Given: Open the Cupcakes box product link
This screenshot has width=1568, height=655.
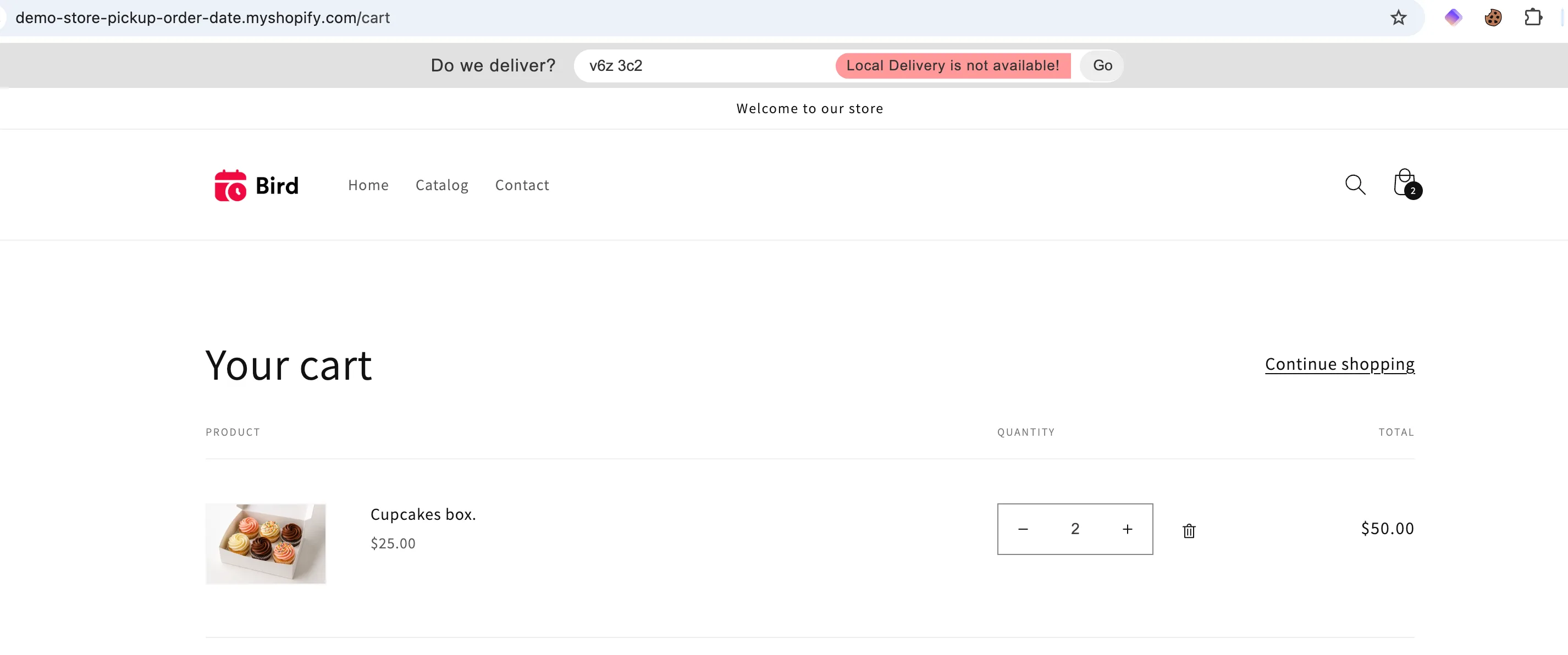Looking at the screenshot, I should (422, 514).
